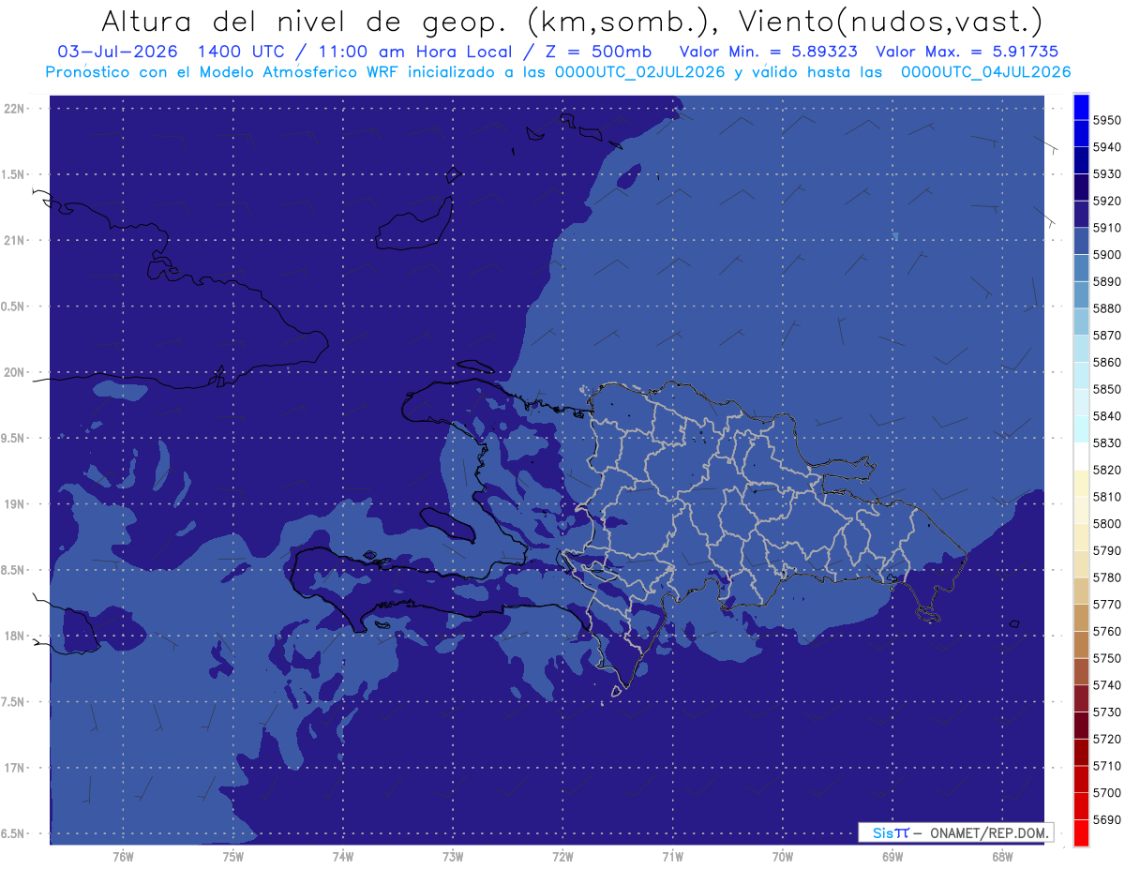Click the '68W' longitude axis label
The image size is (1125, 869).
1002,856
